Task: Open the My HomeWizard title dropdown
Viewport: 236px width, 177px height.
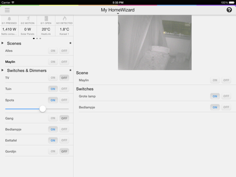Action: coord(118,10)
